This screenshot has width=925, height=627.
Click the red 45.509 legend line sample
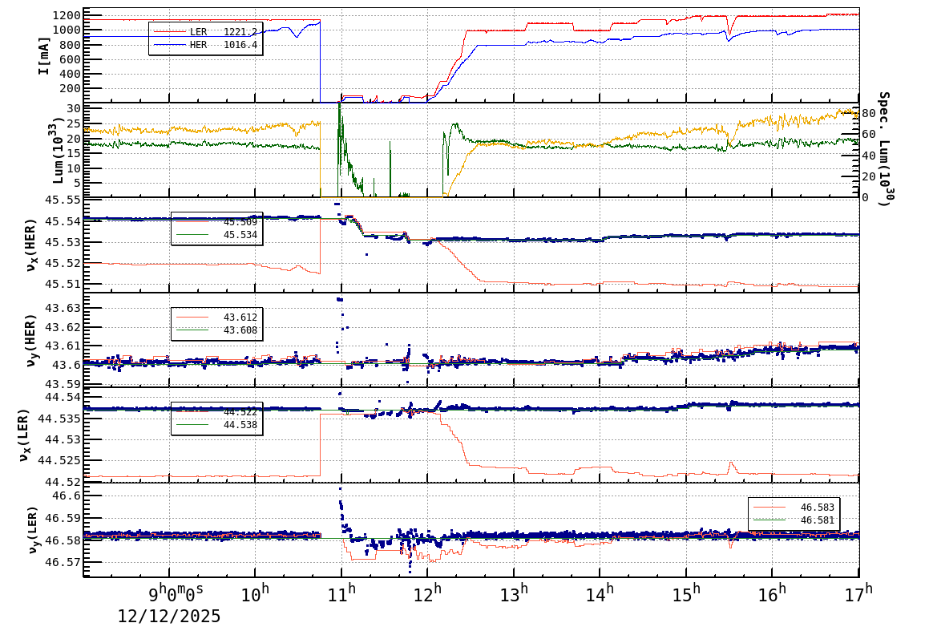pyautogui.click(x=192, y=221)
